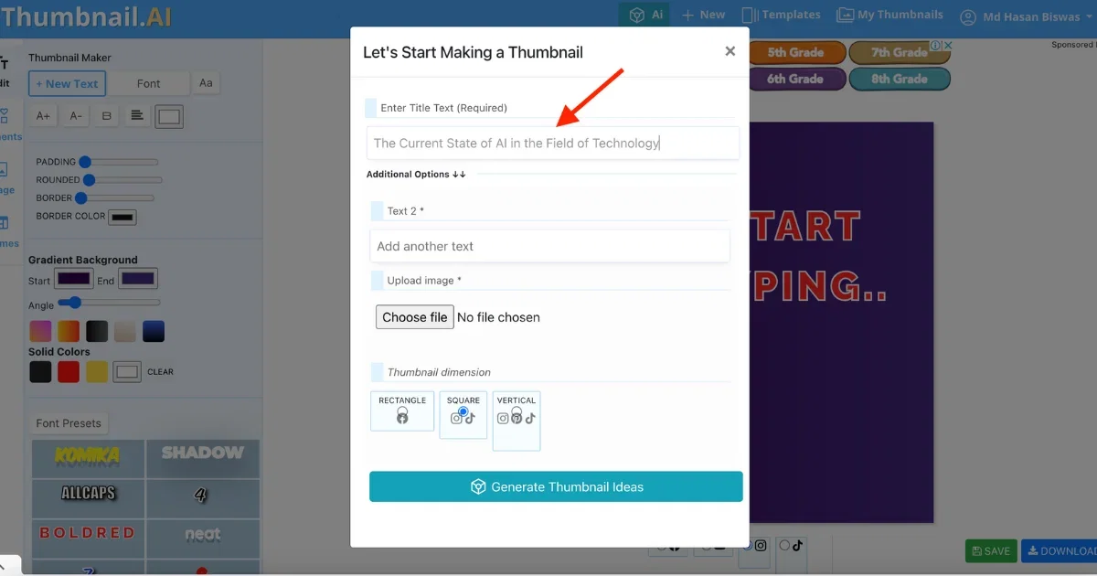Open the gradient Start color swatch
Screen dimensions: 1097x576
click(x=73, y=279)
